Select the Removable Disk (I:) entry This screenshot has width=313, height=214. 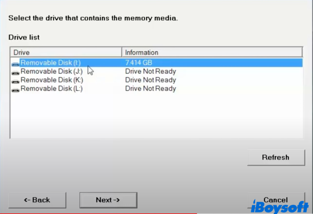point(51,63)
